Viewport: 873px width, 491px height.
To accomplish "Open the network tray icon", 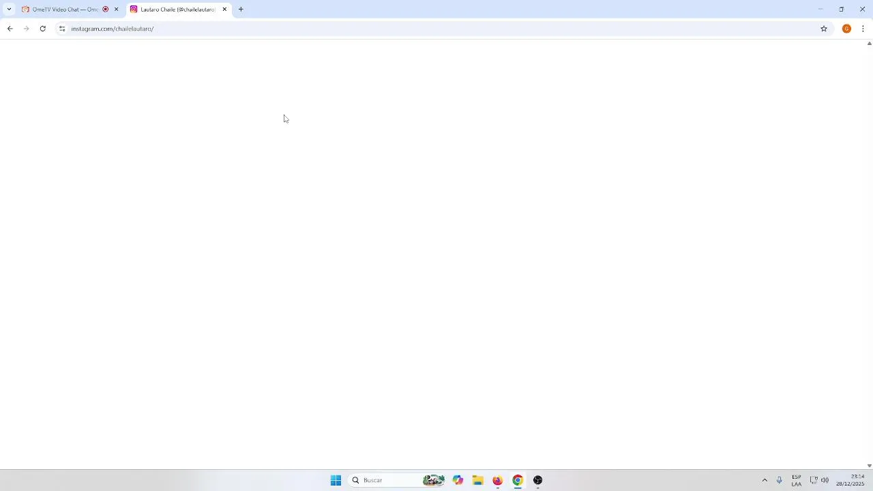I will [x=813, y=480].
